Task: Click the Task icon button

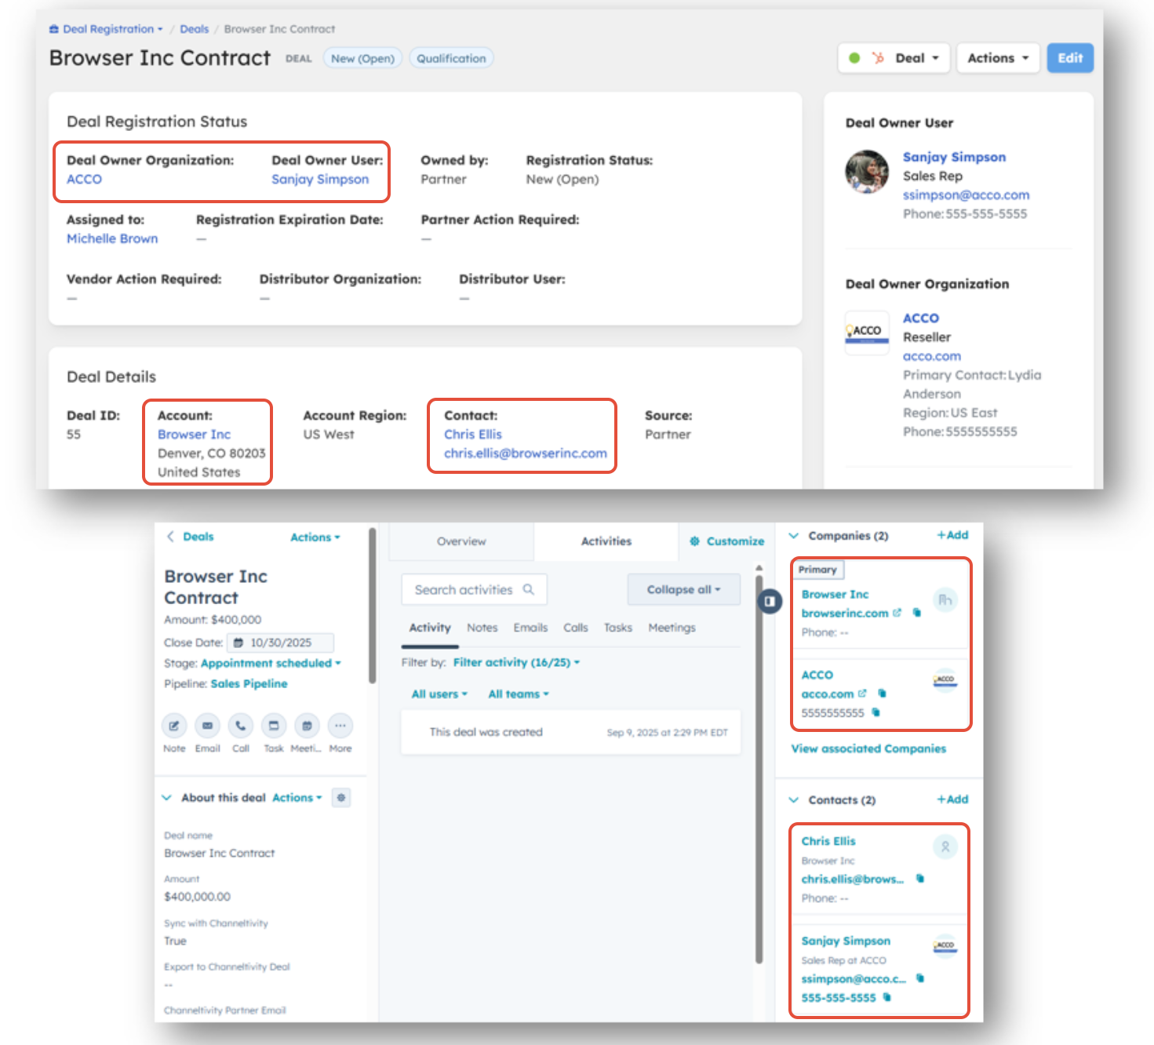Action: [274, 726]
